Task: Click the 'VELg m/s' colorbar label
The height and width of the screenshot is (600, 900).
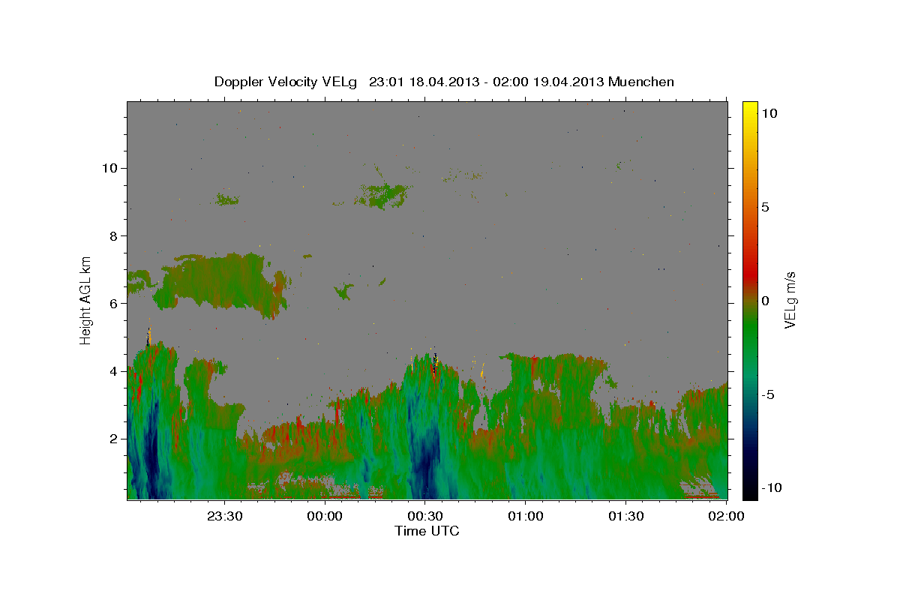Action: pos(790,300)
